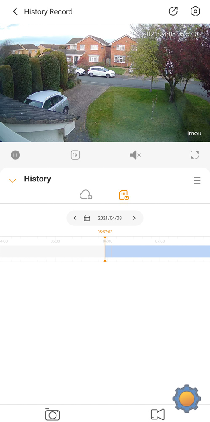
Task: Go to previous day arrow
Action: pyautogui.click(x=75, y=218)
